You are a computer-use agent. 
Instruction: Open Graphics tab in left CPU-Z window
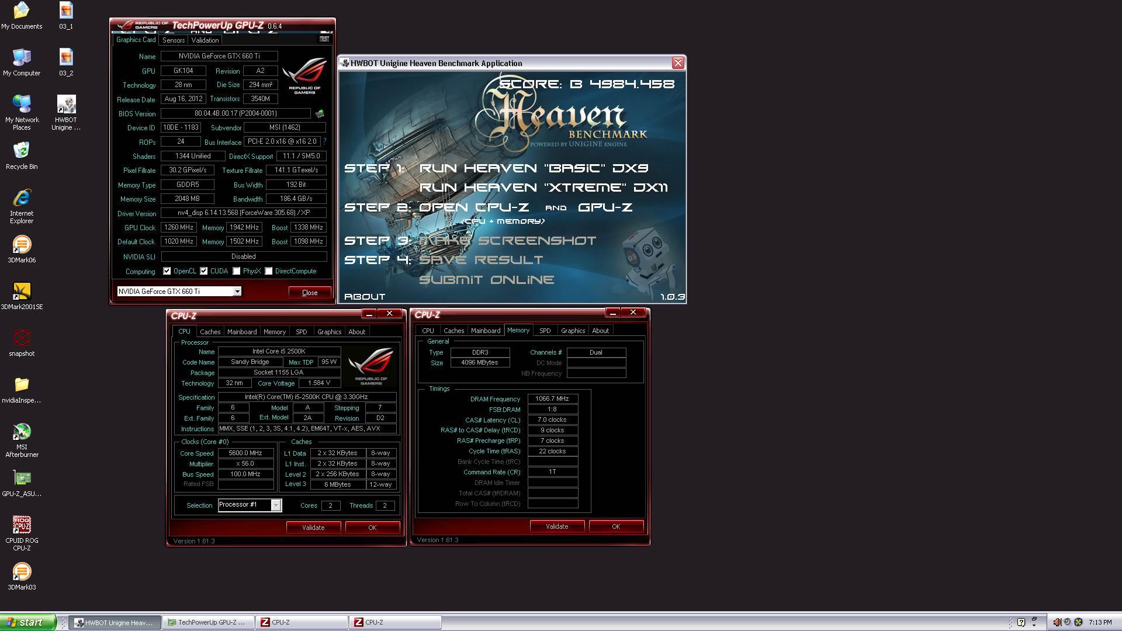point(329,332)
